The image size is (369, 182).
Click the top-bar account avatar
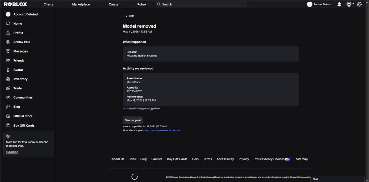310,4
